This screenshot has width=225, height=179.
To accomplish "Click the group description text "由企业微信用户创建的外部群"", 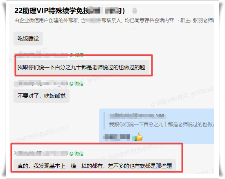I will [x=46, y=20].
